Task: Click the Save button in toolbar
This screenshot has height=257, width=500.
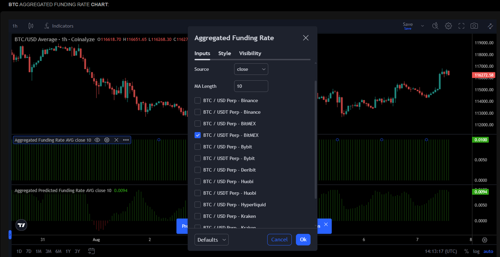Action: (x=408, y=25)
